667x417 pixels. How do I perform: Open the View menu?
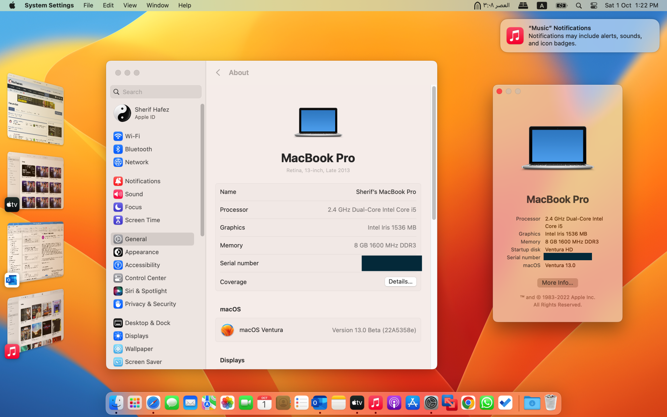click(x=130, y=5)
